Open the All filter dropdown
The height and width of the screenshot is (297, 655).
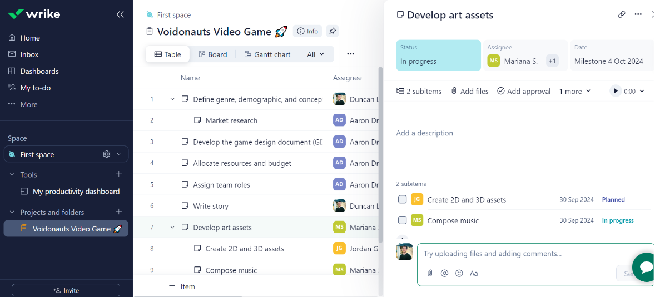315,54
